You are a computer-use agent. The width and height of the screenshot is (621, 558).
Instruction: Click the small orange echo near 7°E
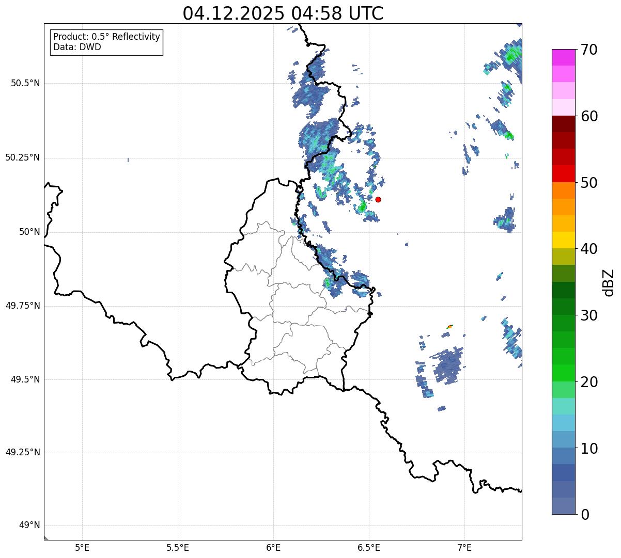(449, 326)
